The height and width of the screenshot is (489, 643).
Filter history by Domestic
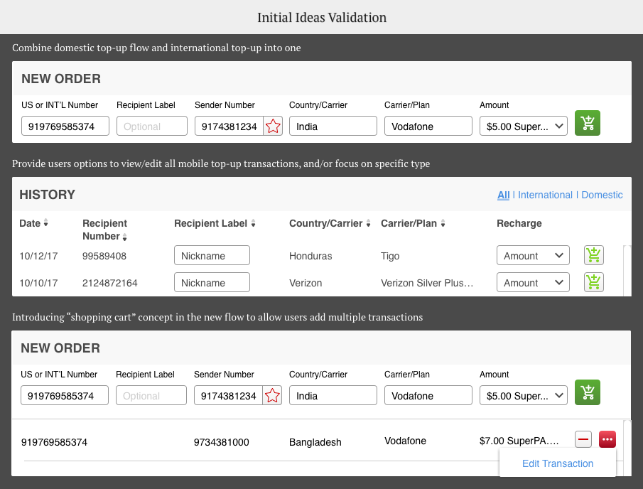coord(602,195)
